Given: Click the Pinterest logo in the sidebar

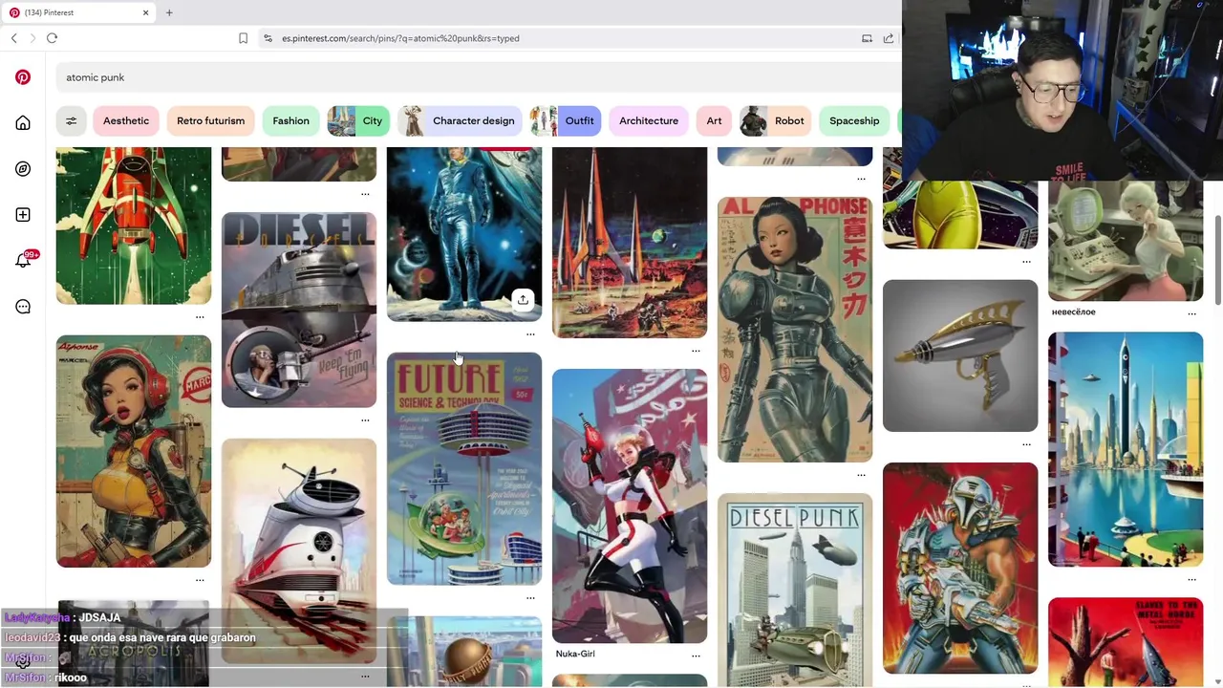Looking at the screenshot, I should coord(23,77).
